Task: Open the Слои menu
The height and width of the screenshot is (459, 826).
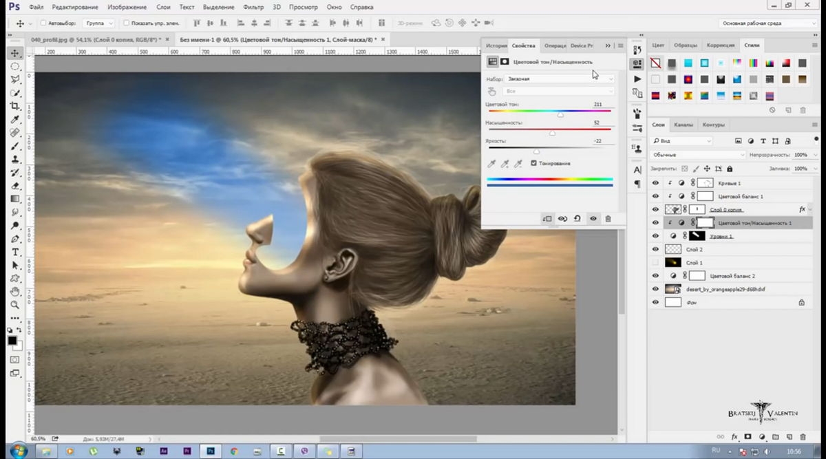Action: [x=163, y=7]
